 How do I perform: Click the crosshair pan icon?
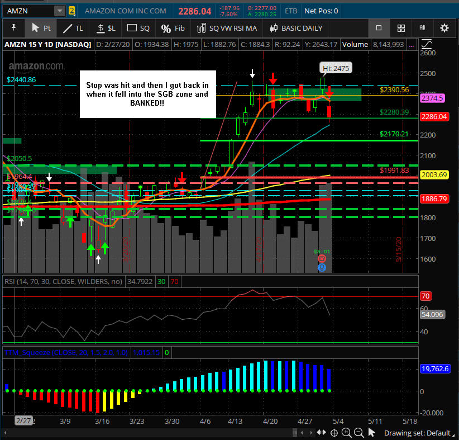click(334, 433)
